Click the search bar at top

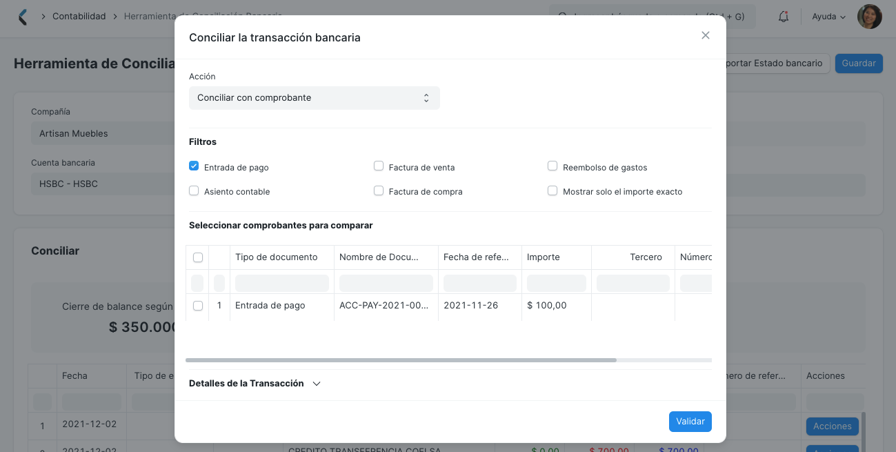[653, 17]
